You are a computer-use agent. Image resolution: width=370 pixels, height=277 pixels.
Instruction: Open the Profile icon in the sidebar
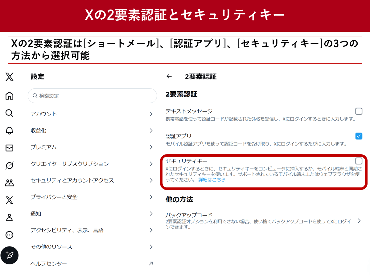[x=9, y=217]
